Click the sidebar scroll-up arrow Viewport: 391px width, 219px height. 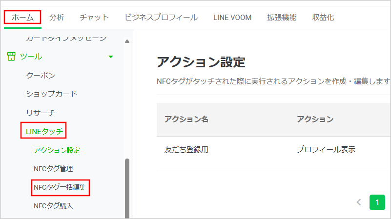(x=127, y=41)
